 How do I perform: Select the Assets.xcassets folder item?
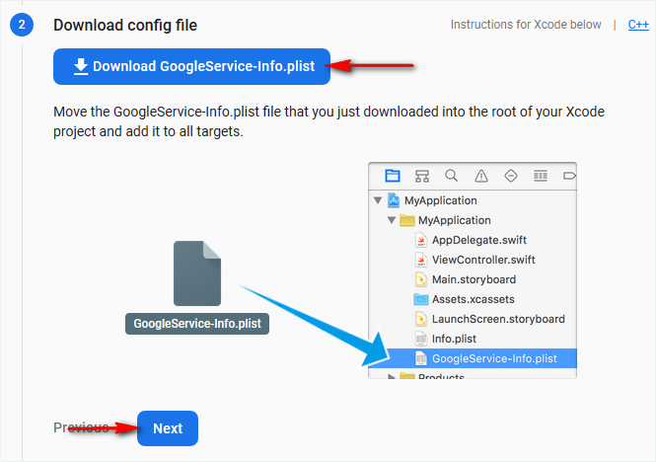click(473, 299)
